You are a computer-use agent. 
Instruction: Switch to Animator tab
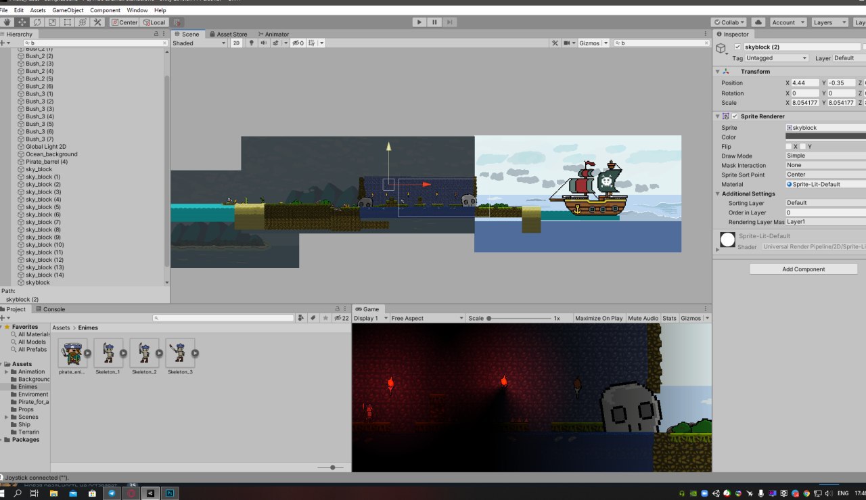[x=273, y=34]
